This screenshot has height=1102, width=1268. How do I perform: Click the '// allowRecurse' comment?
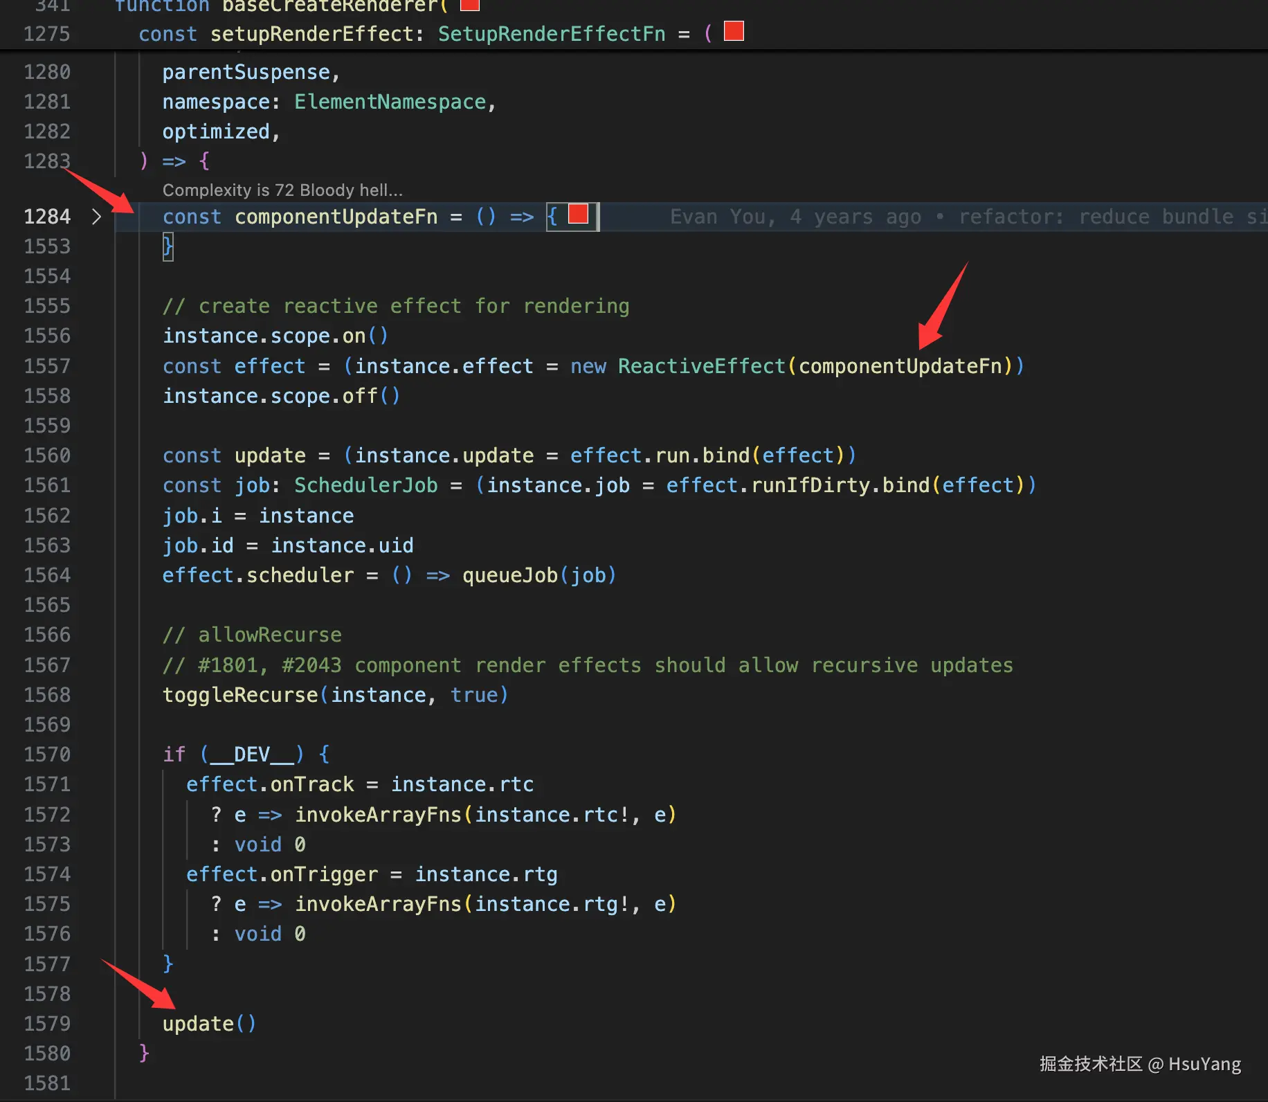point(252,635)
